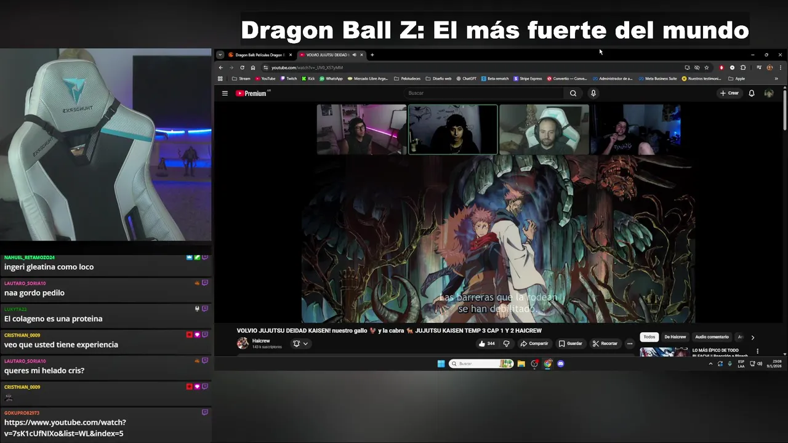Viewport: 788px width, 443px height.
Task: Click the Windows taskbar Buscar search box
Action: (481, 364)
